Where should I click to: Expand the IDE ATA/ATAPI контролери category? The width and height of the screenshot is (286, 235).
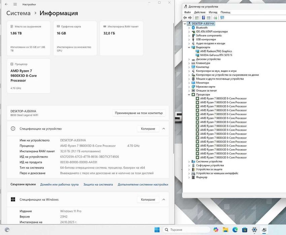click(x=189, y=32)
